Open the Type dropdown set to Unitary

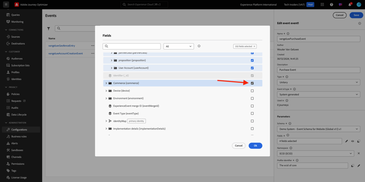318,82
